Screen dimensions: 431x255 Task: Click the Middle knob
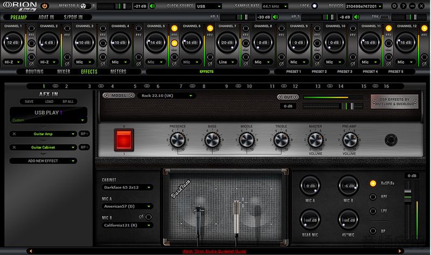(x=247, y=140)
